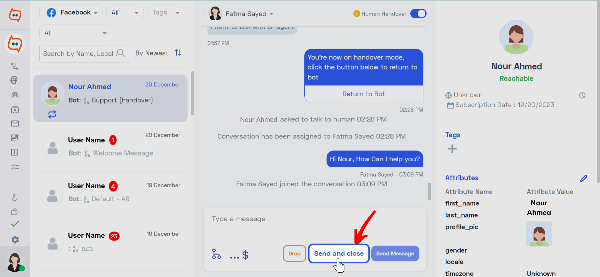Click the subscription date calendar icon
The image size is (600, 277).
tap(450, 105)
